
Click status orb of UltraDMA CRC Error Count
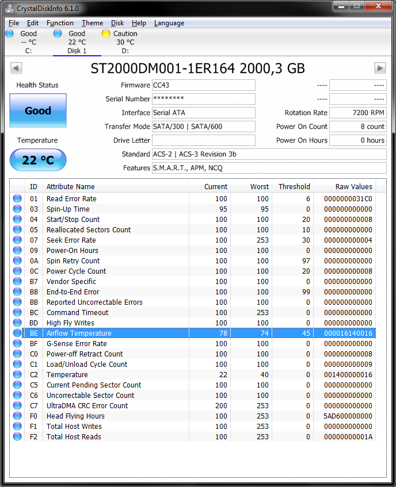17,405
